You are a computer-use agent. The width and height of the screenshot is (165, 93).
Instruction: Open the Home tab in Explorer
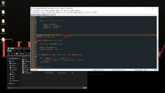tap(14, 51)
